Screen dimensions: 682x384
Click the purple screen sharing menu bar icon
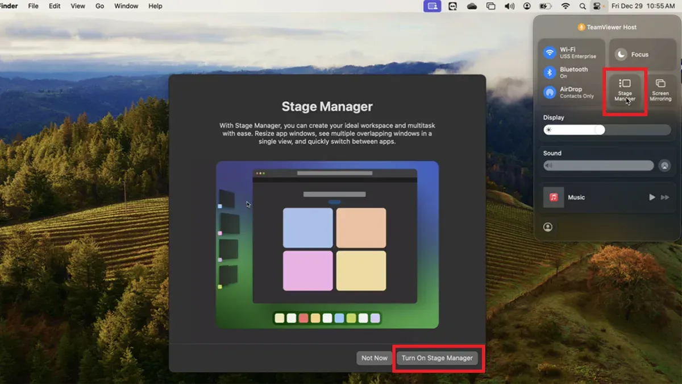[x=432, y=6]
